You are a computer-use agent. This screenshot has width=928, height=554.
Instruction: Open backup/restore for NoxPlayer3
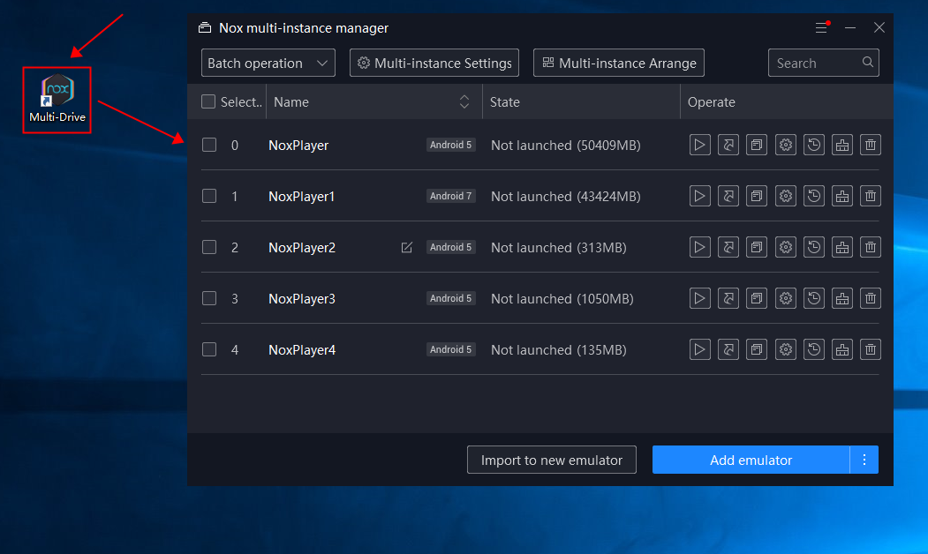pos(814,298)
